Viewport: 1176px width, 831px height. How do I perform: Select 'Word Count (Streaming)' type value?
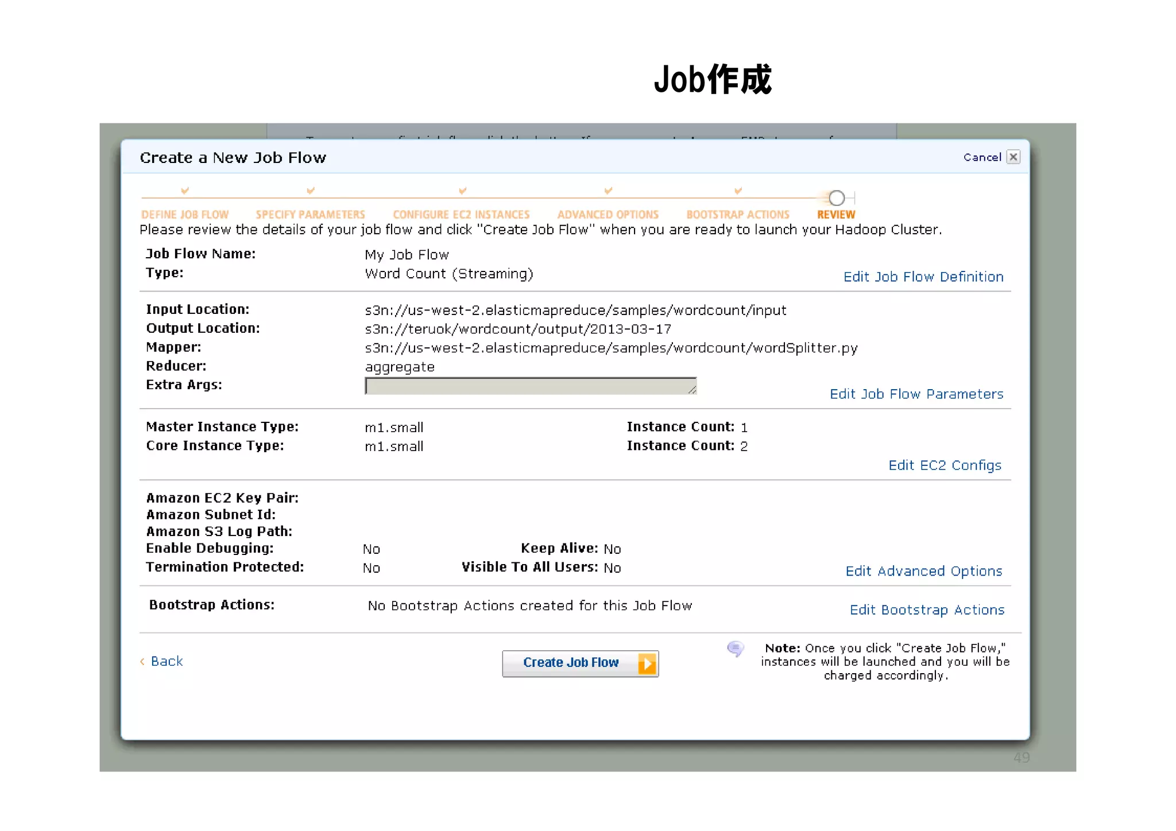[449, 274]
